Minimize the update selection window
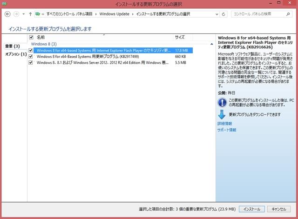The image size is (298, 219). 271,3
